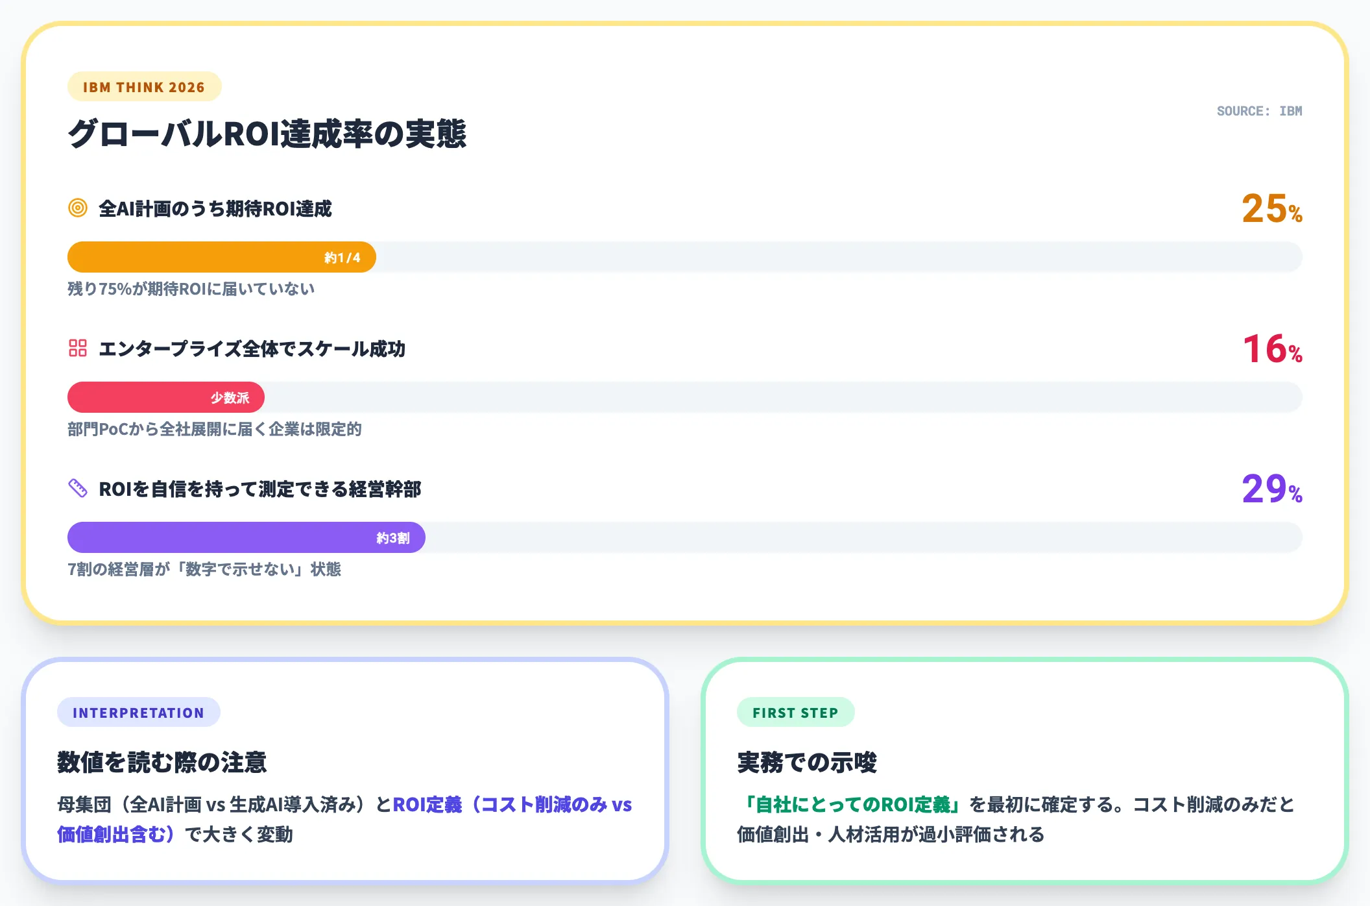Viewport: 1370px width, 906px height.
Task: Click the note 部門PoCから全社展開に届く企業は限定的
Action: (215, 429)
